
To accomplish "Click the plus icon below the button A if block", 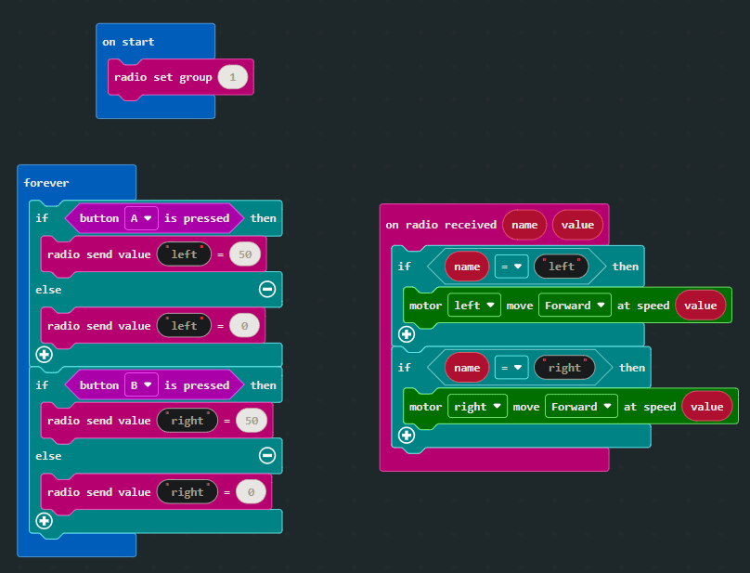I will [x=44, y=355].
